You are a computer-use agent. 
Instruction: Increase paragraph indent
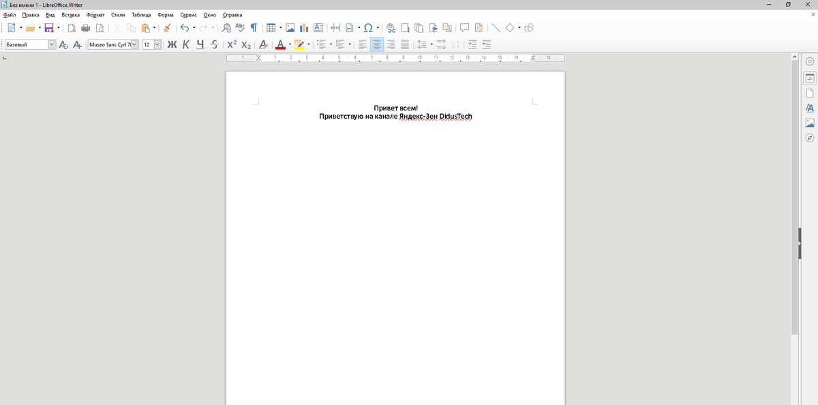tap(472, 44)
